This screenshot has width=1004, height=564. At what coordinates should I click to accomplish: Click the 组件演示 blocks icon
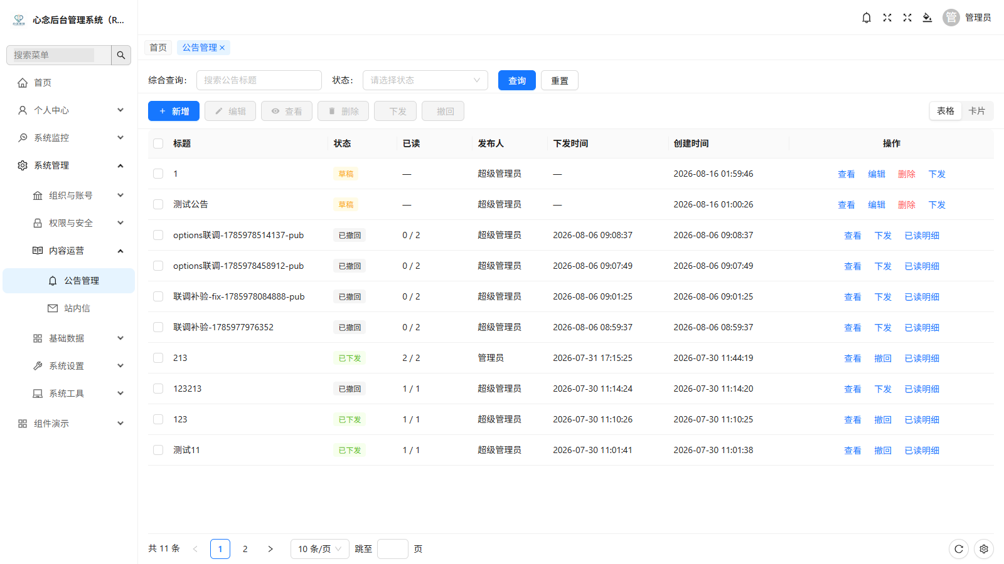[x=23, y=424]
